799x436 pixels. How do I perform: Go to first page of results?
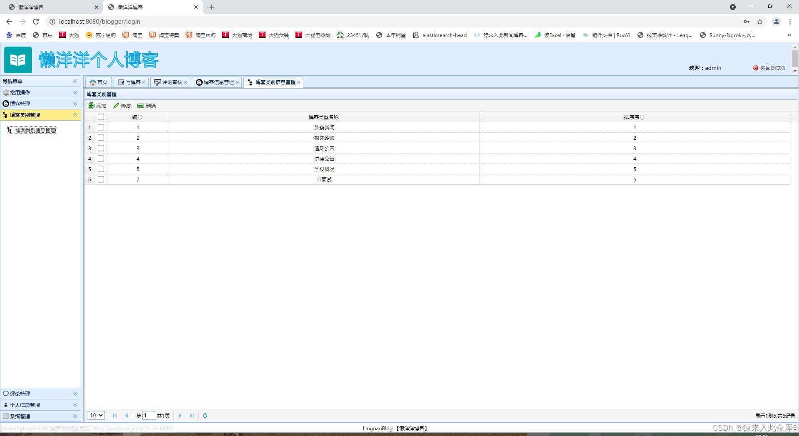(x=115, y=416)
